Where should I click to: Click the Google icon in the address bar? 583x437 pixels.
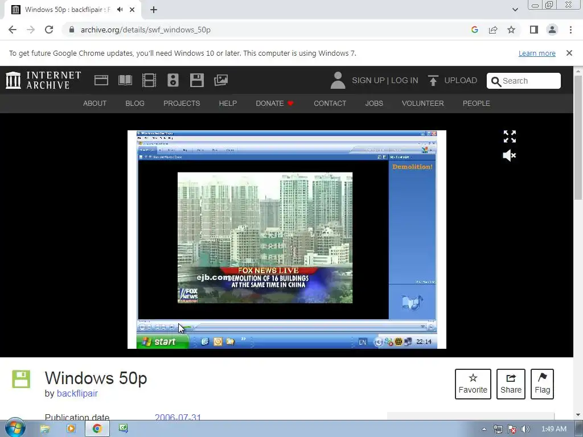pyautogui.click(x=474, y=30)
